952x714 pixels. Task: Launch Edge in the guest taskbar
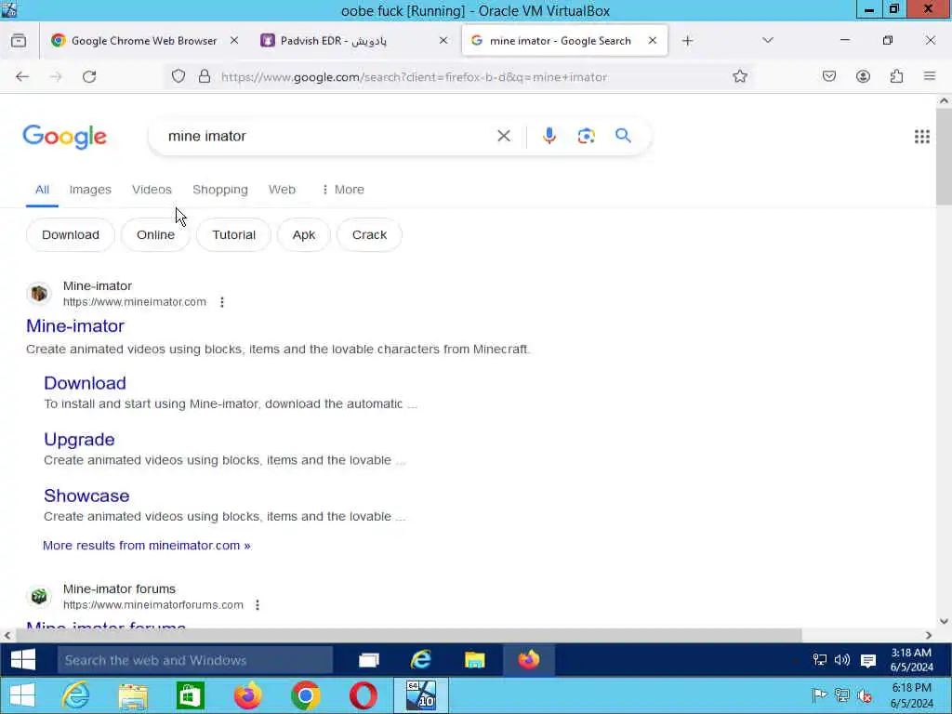pyautogui.click(x=421, y=659)
